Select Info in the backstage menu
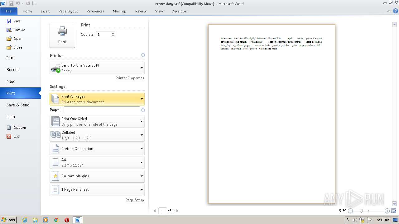This screenshot has height=224, width=399. (x=20, y=58)
